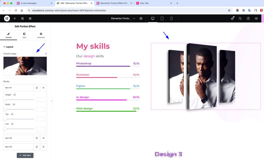Viewport: 264px width, 161px height.
Task: Click the Illustrator skill label
Action: pos(83,75)
